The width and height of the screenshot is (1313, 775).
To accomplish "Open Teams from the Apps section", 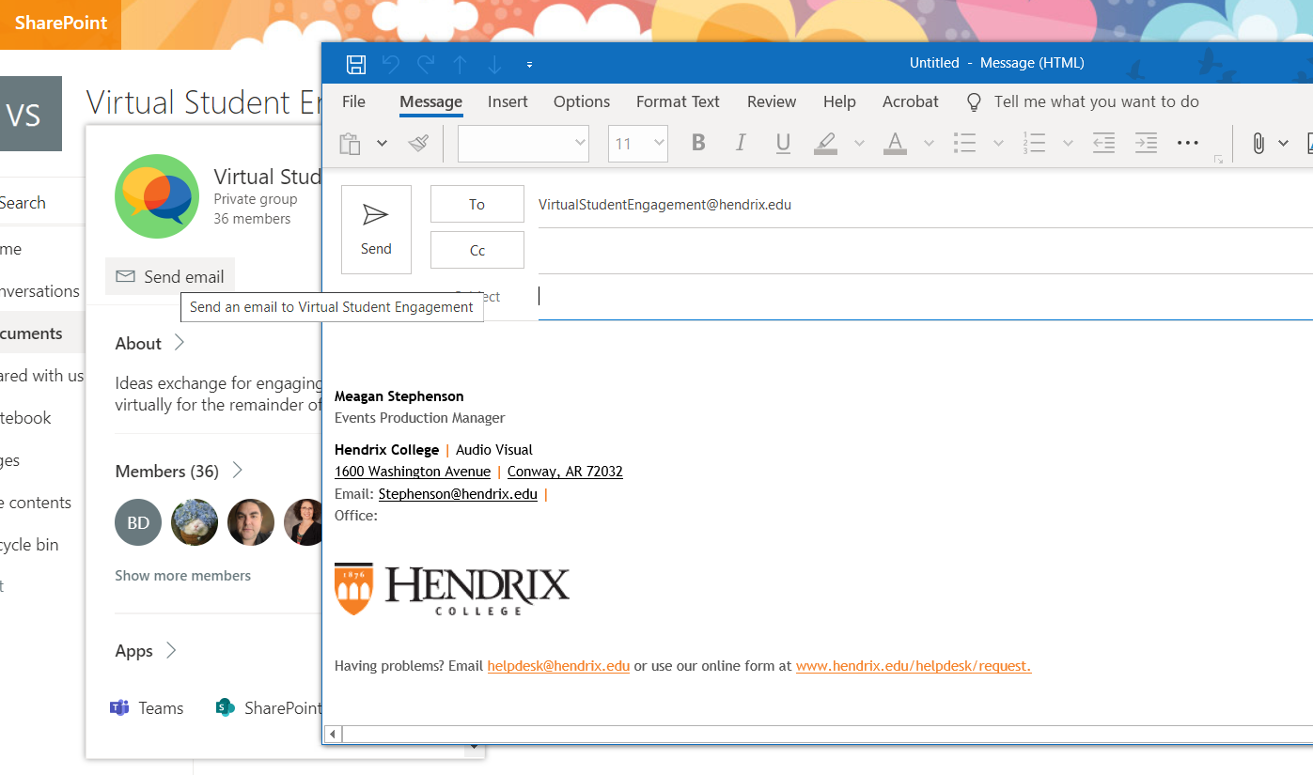I will [x=147, y=708].
